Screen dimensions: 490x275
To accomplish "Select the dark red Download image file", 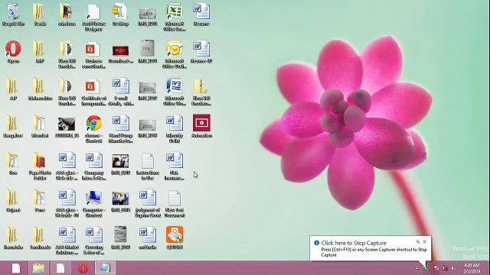I will pos(121,53).
